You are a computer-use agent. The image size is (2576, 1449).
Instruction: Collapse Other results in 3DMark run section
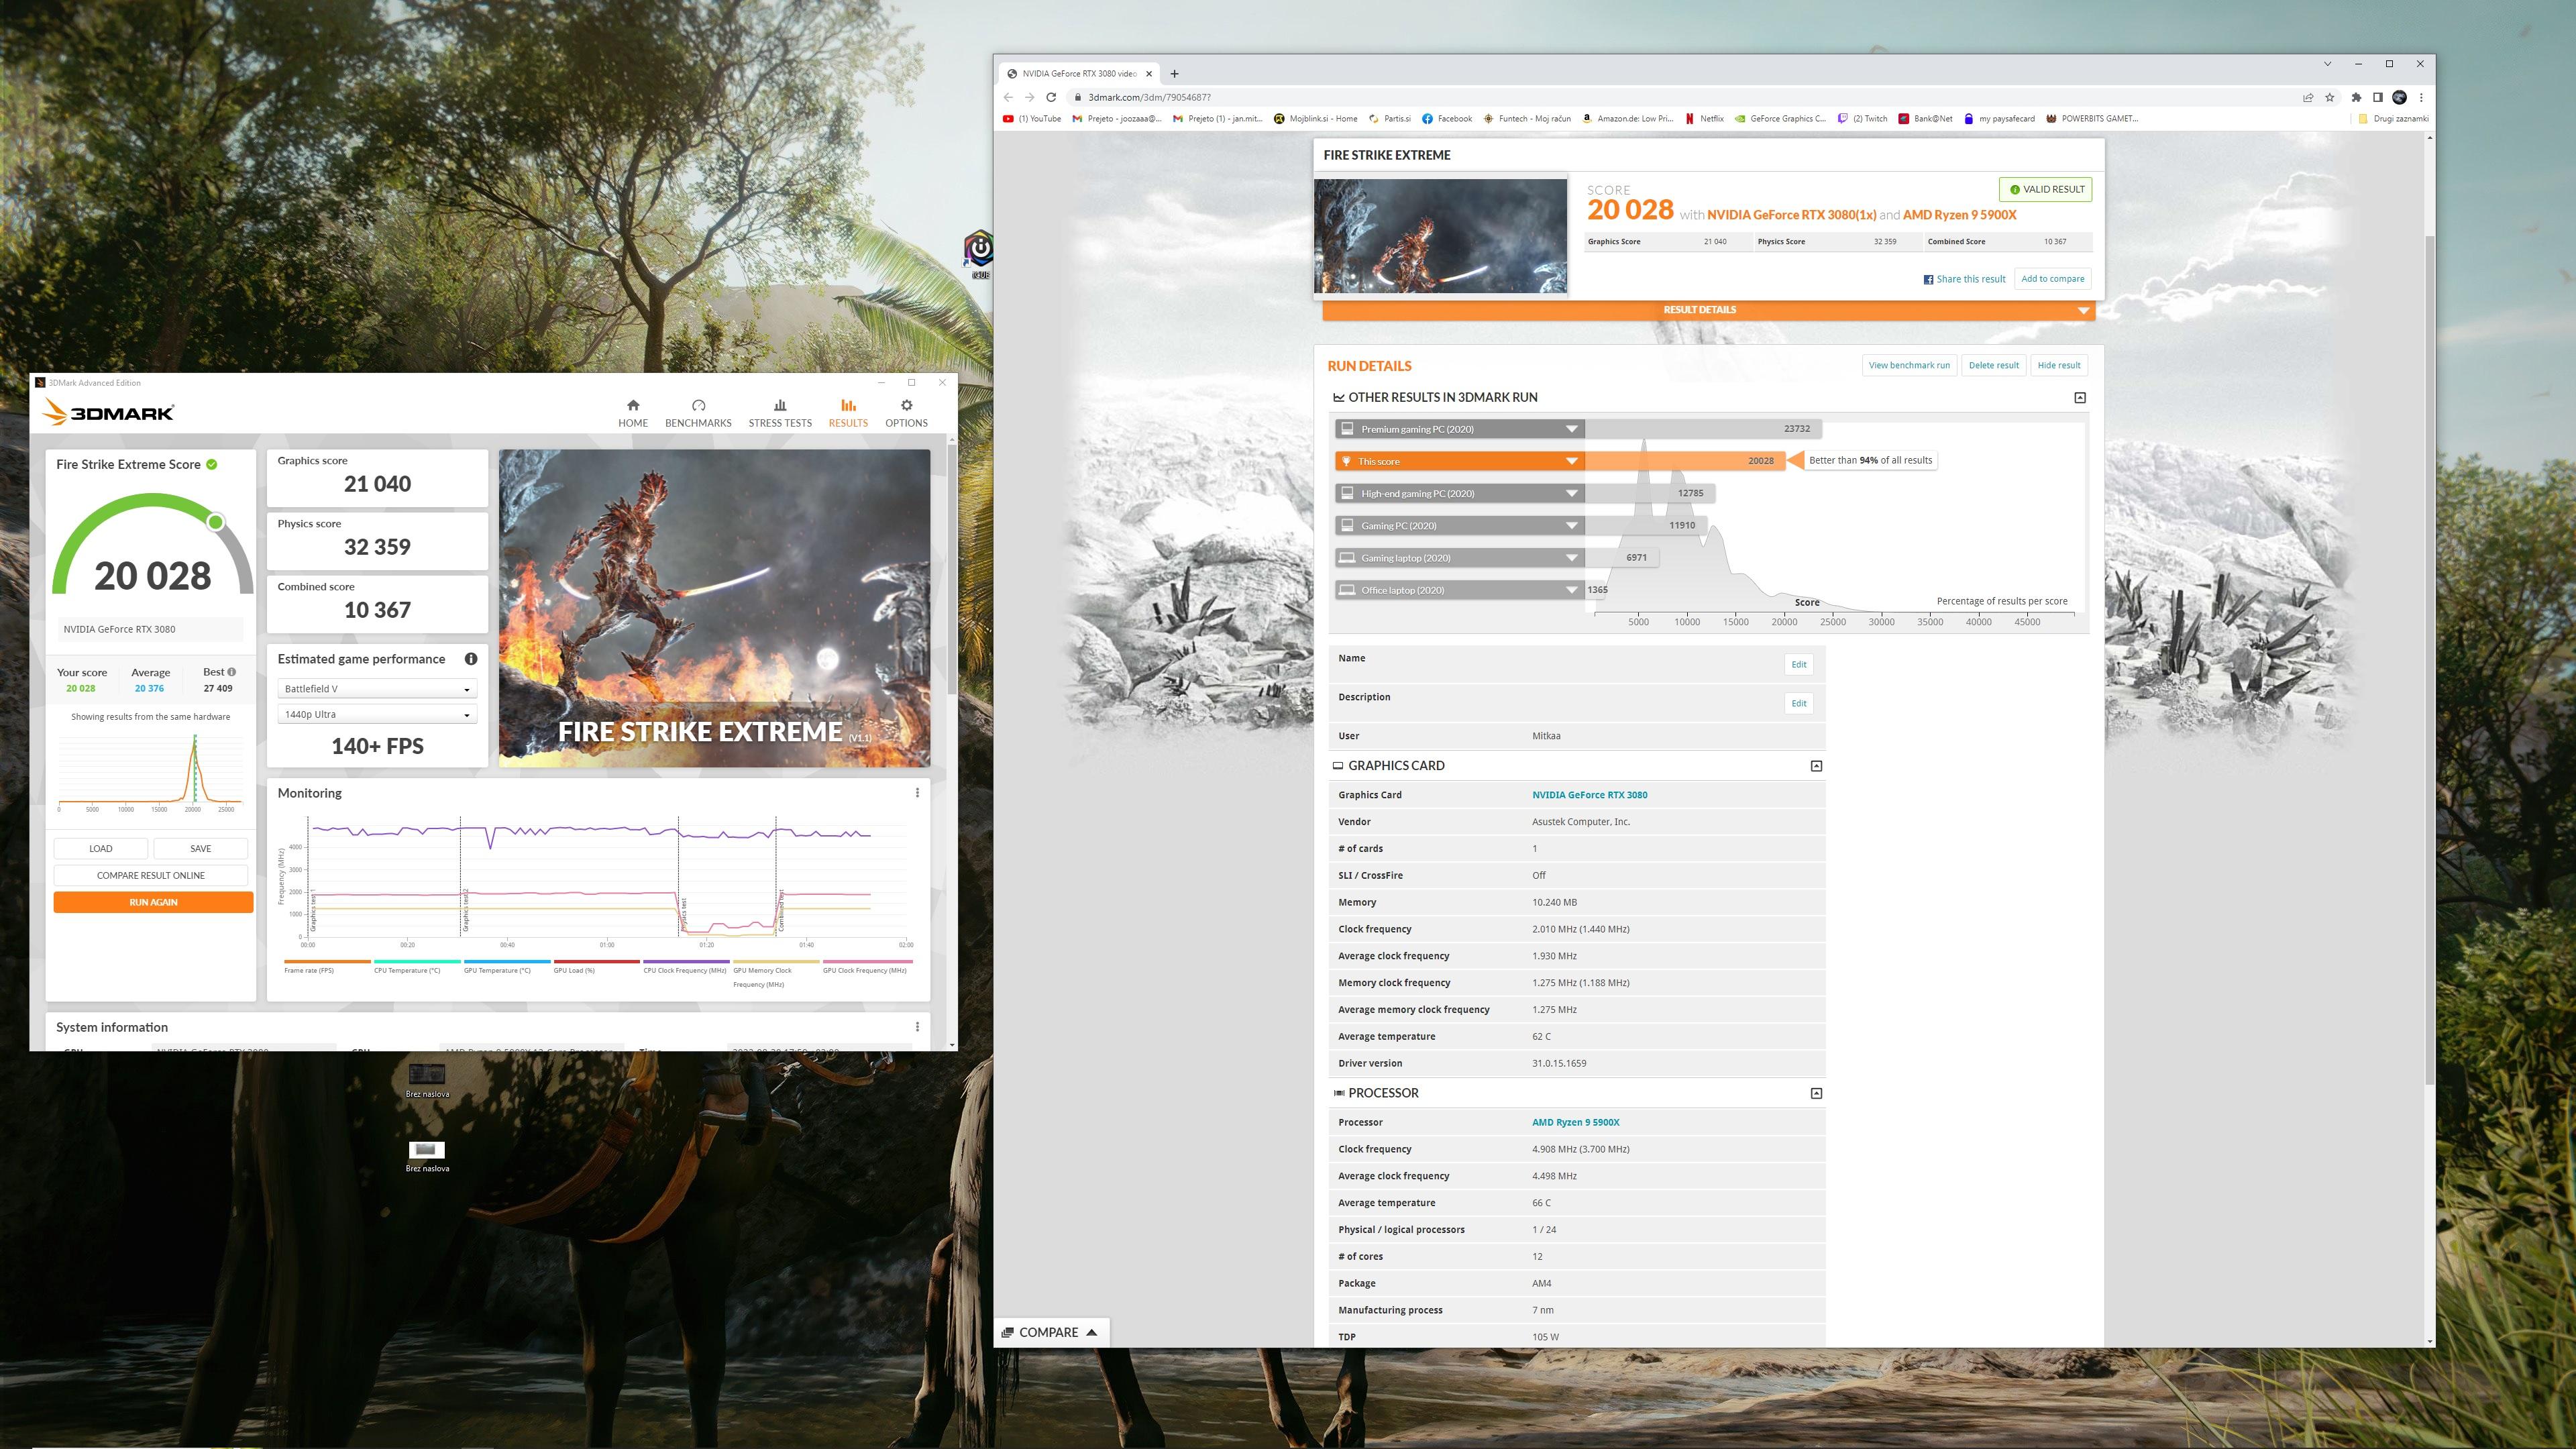click(x=2080, y=398)
